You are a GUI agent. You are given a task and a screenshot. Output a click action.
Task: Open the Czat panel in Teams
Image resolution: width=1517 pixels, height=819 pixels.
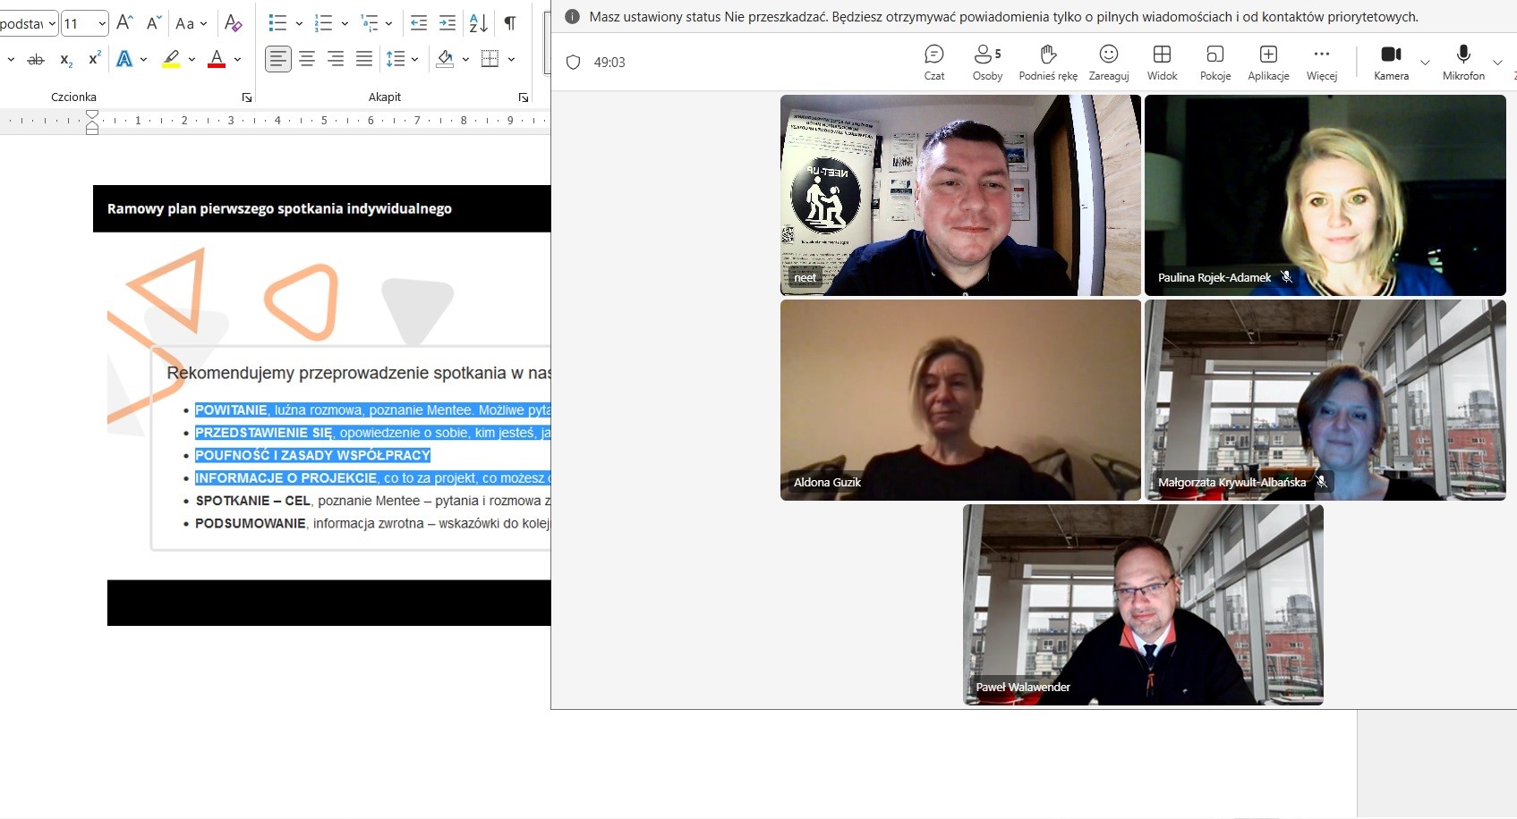tap(933, 63)
